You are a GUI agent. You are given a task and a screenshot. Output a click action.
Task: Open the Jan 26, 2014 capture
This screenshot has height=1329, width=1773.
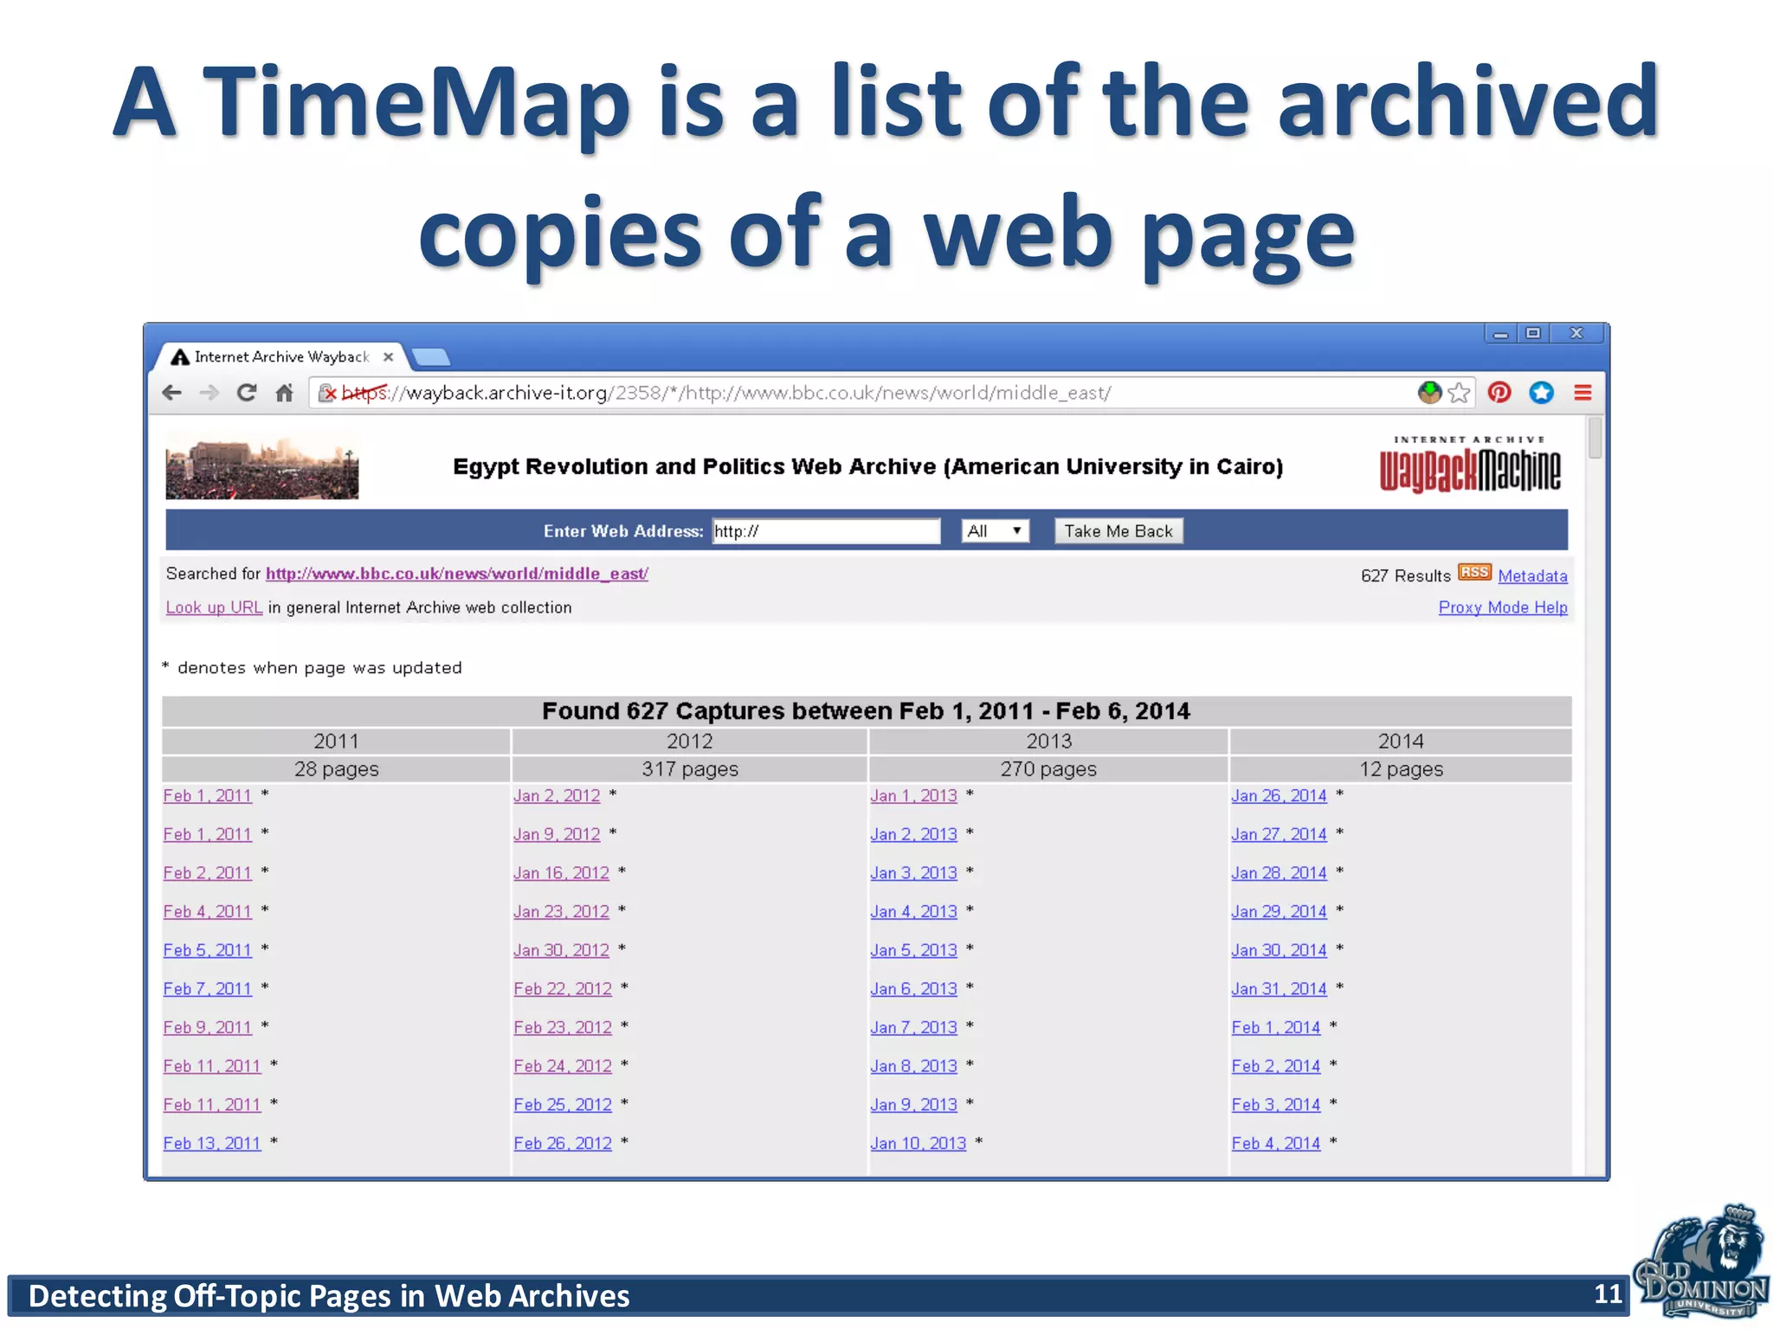pyautogui.click(x=1279, y=795)
